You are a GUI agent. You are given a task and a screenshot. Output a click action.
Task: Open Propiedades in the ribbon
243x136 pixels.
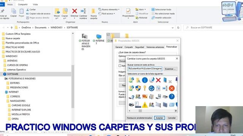point(128,14)
